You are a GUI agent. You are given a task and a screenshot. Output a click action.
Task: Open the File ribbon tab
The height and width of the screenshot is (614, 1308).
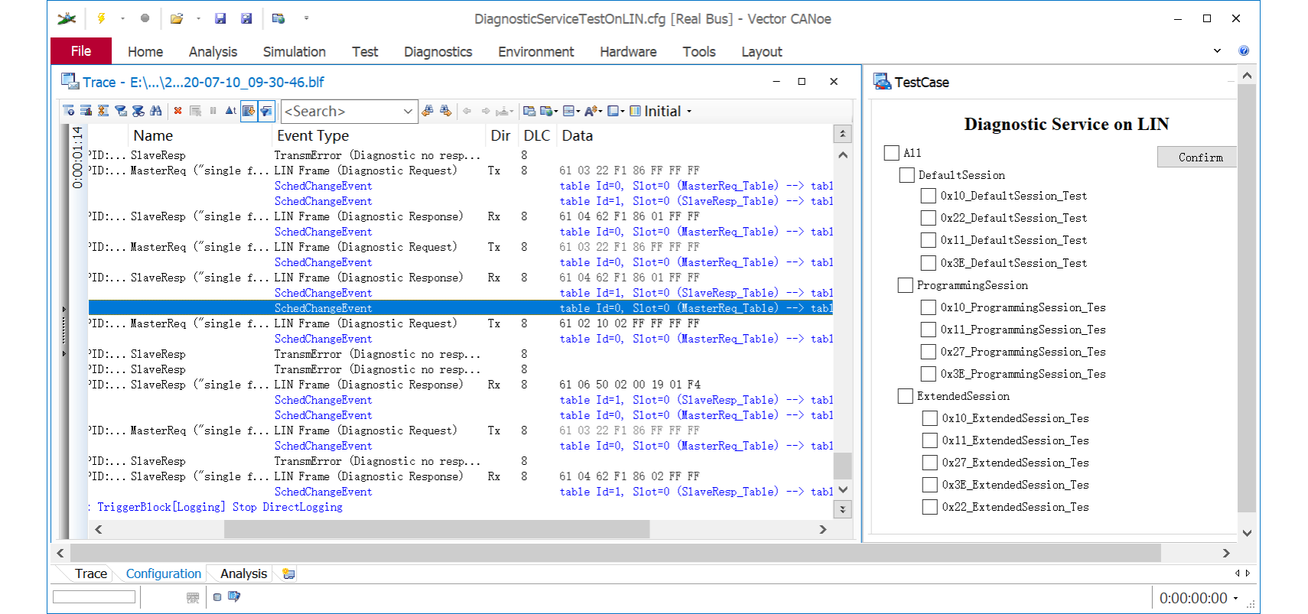click(81, 50)
